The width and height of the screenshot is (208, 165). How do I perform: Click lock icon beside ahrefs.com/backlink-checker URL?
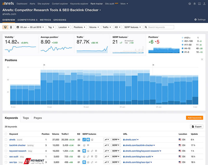coord(124,145)
